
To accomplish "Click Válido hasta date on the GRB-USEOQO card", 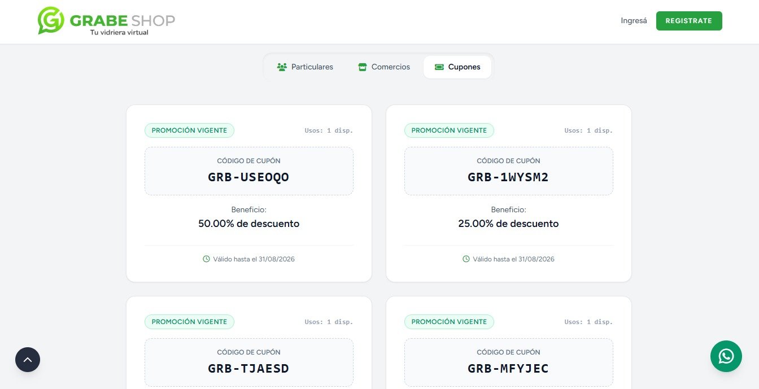I will [254, 259].
